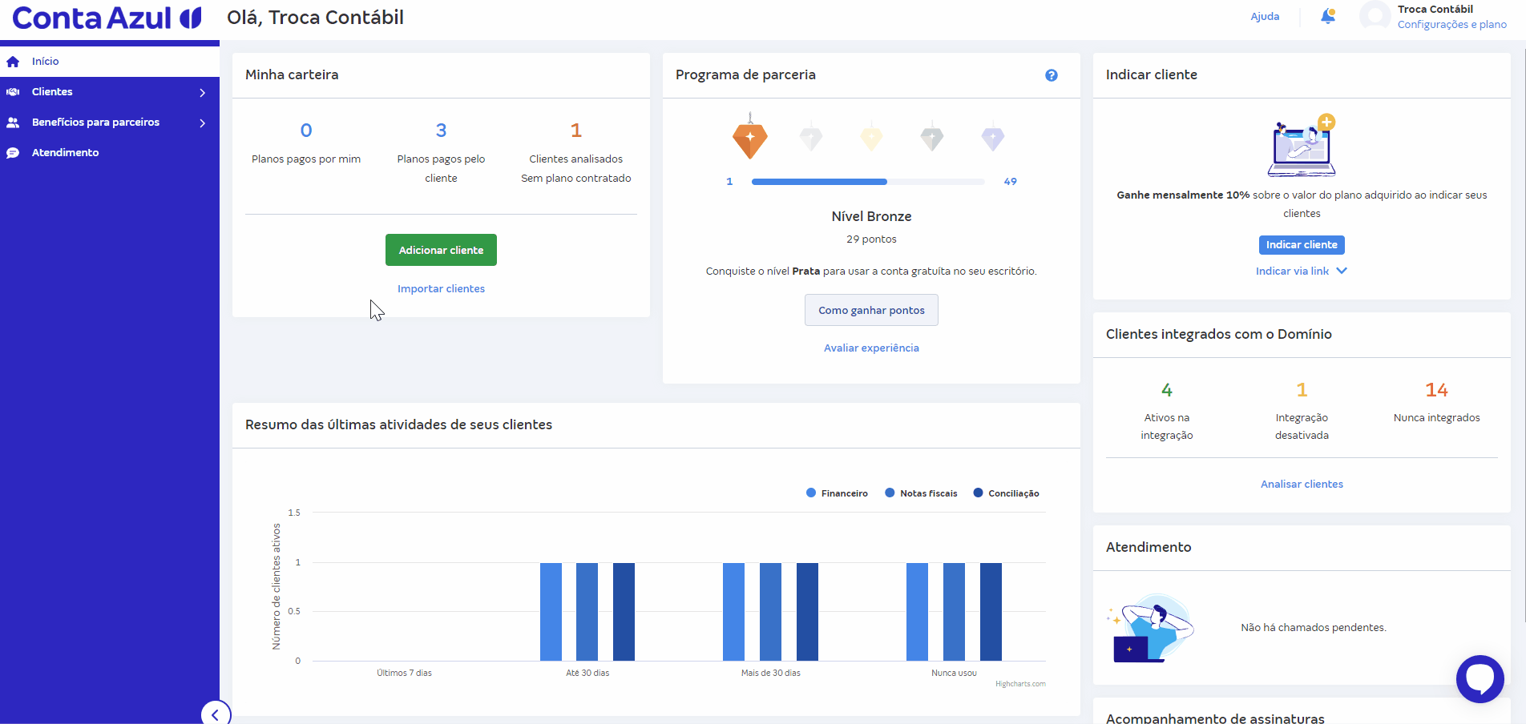Open Analisar clientes link
The width and height of the screenshot is (1526, 724).
[1302, 484]
